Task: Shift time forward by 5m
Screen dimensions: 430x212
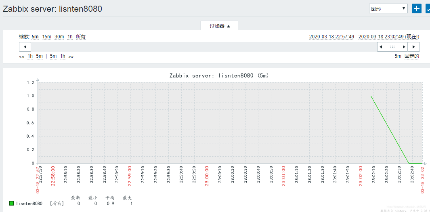Action: (x=53, y=56)
